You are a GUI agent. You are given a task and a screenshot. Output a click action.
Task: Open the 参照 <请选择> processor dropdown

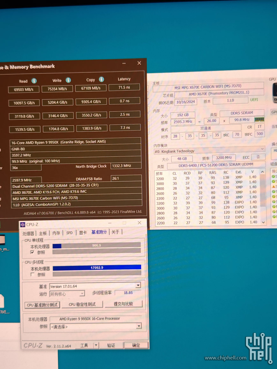coord(139,326)
